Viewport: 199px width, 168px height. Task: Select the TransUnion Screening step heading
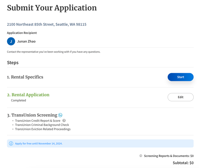pyautogui.click(x=32, y=115)
